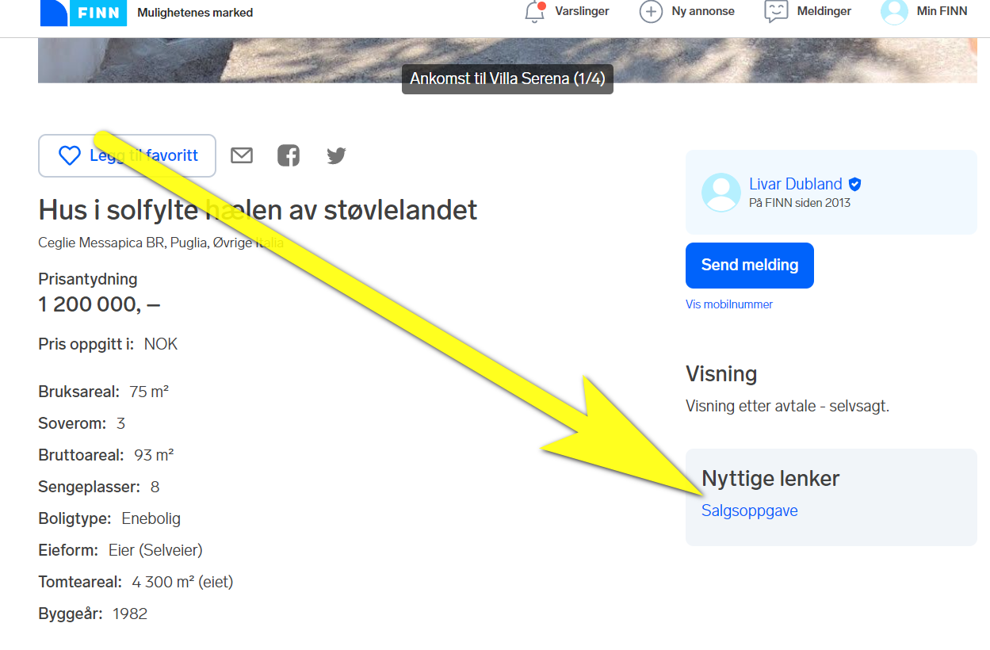Click the Villa Serena photo caption overlay
This screenshot has width=990, height=650.
507,78
